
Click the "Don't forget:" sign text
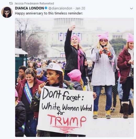63,95
